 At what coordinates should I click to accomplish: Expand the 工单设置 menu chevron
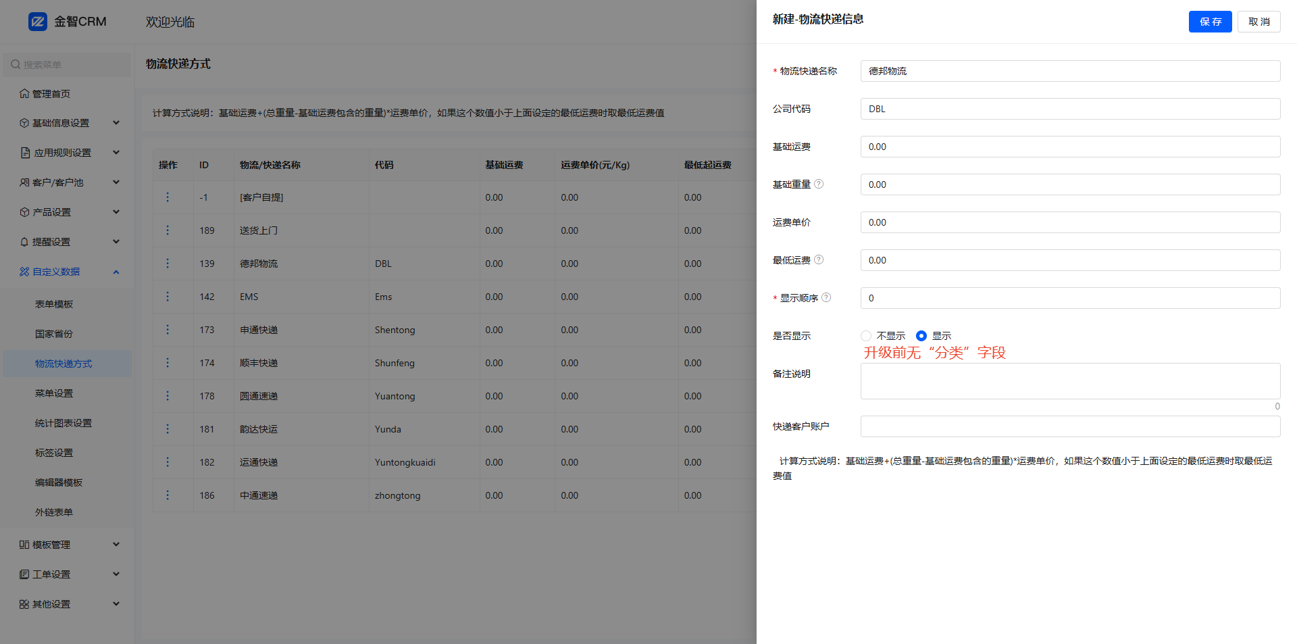[116, 574]
